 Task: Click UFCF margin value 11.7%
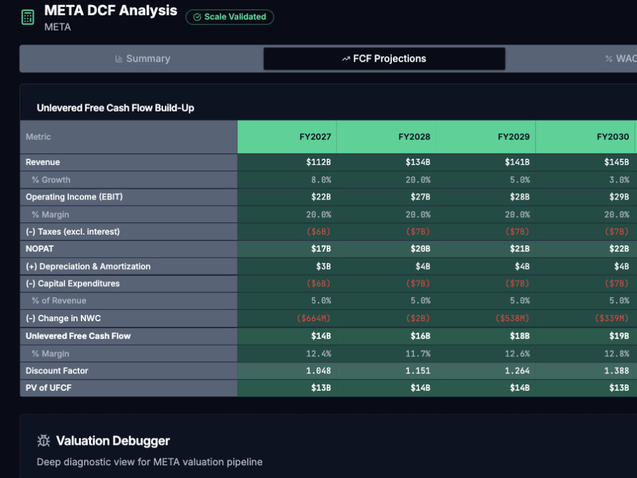click(418, 354)
